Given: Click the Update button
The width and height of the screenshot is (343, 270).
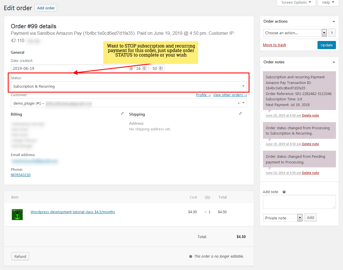Looking at the screenshot, I should tap(326, 45).
